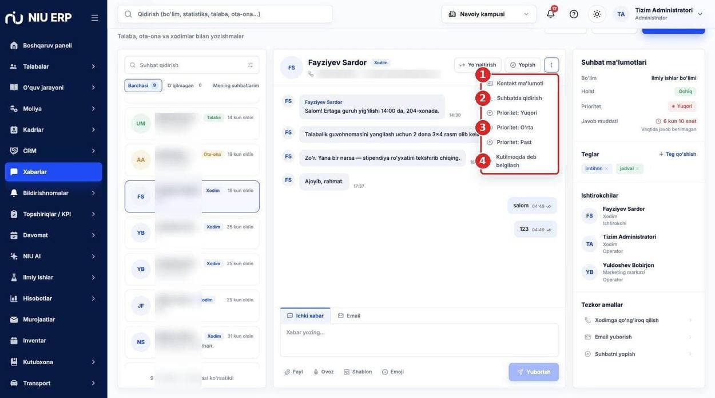
Task: Select the Navoiy kampusi campus dropdown
Action: point(489,14)
